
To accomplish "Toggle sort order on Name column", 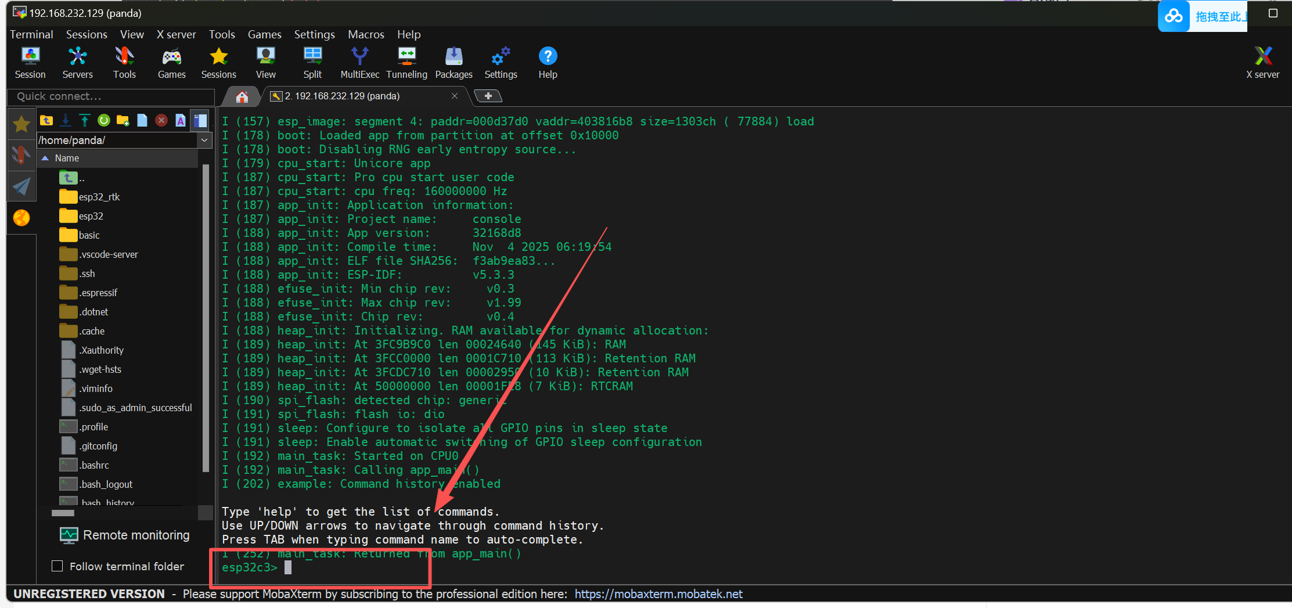I will coord(117,158).
